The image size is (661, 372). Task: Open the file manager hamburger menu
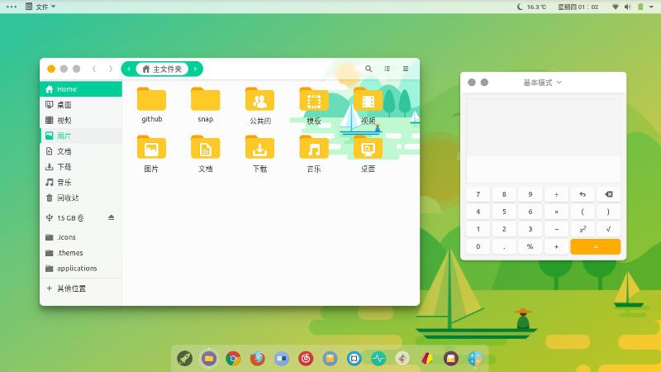tap(406, 69)
